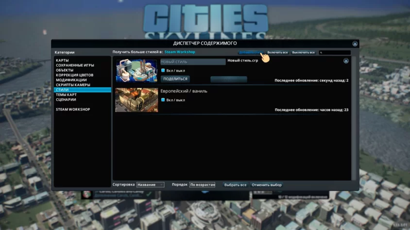Close the Диспетчер содержимого window
The width and height of the screenshot is (410, 230).
pyautogui.click(x=355, y=44)
